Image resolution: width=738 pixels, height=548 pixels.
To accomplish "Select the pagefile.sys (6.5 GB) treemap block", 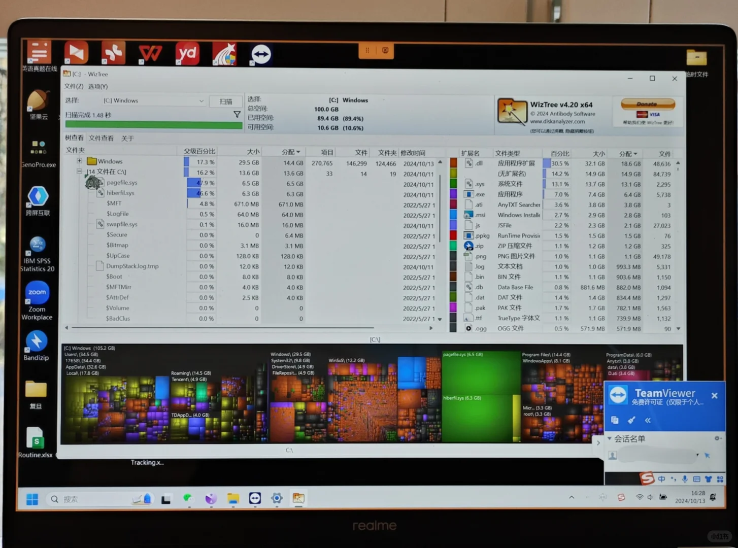I will [x=480, y=372].
